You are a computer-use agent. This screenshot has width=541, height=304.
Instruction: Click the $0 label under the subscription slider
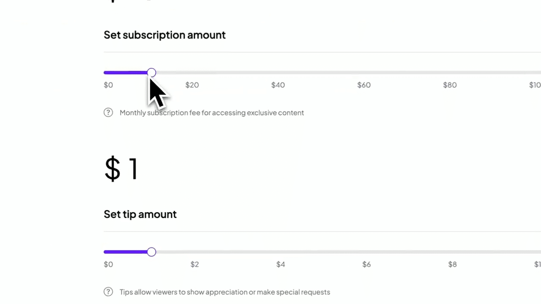tap(108, 85)
